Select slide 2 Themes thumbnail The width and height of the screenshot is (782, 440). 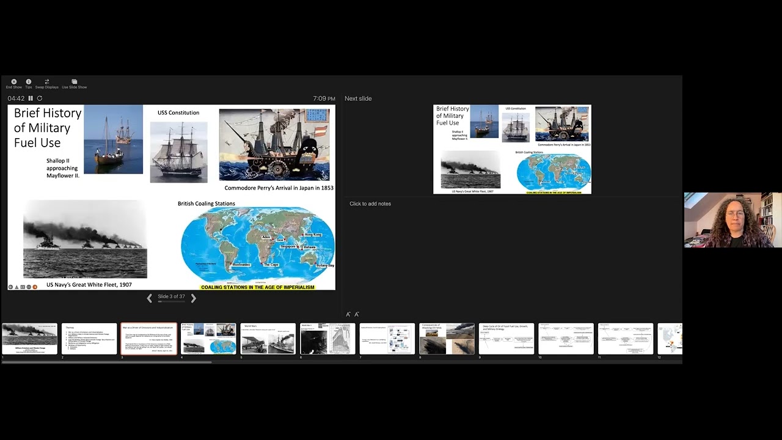pos(89,339)
